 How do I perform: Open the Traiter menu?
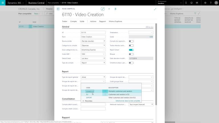(64, 21)
